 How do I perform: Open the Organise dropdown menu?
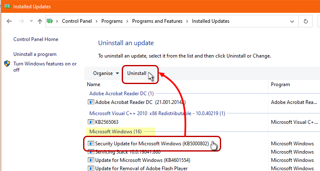click(106, 73)
